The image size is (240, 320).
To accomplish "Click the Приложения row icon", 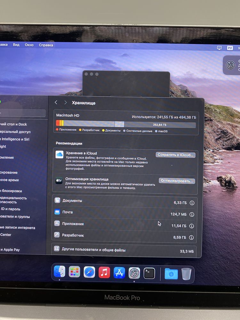I will [x=57, y=223].
